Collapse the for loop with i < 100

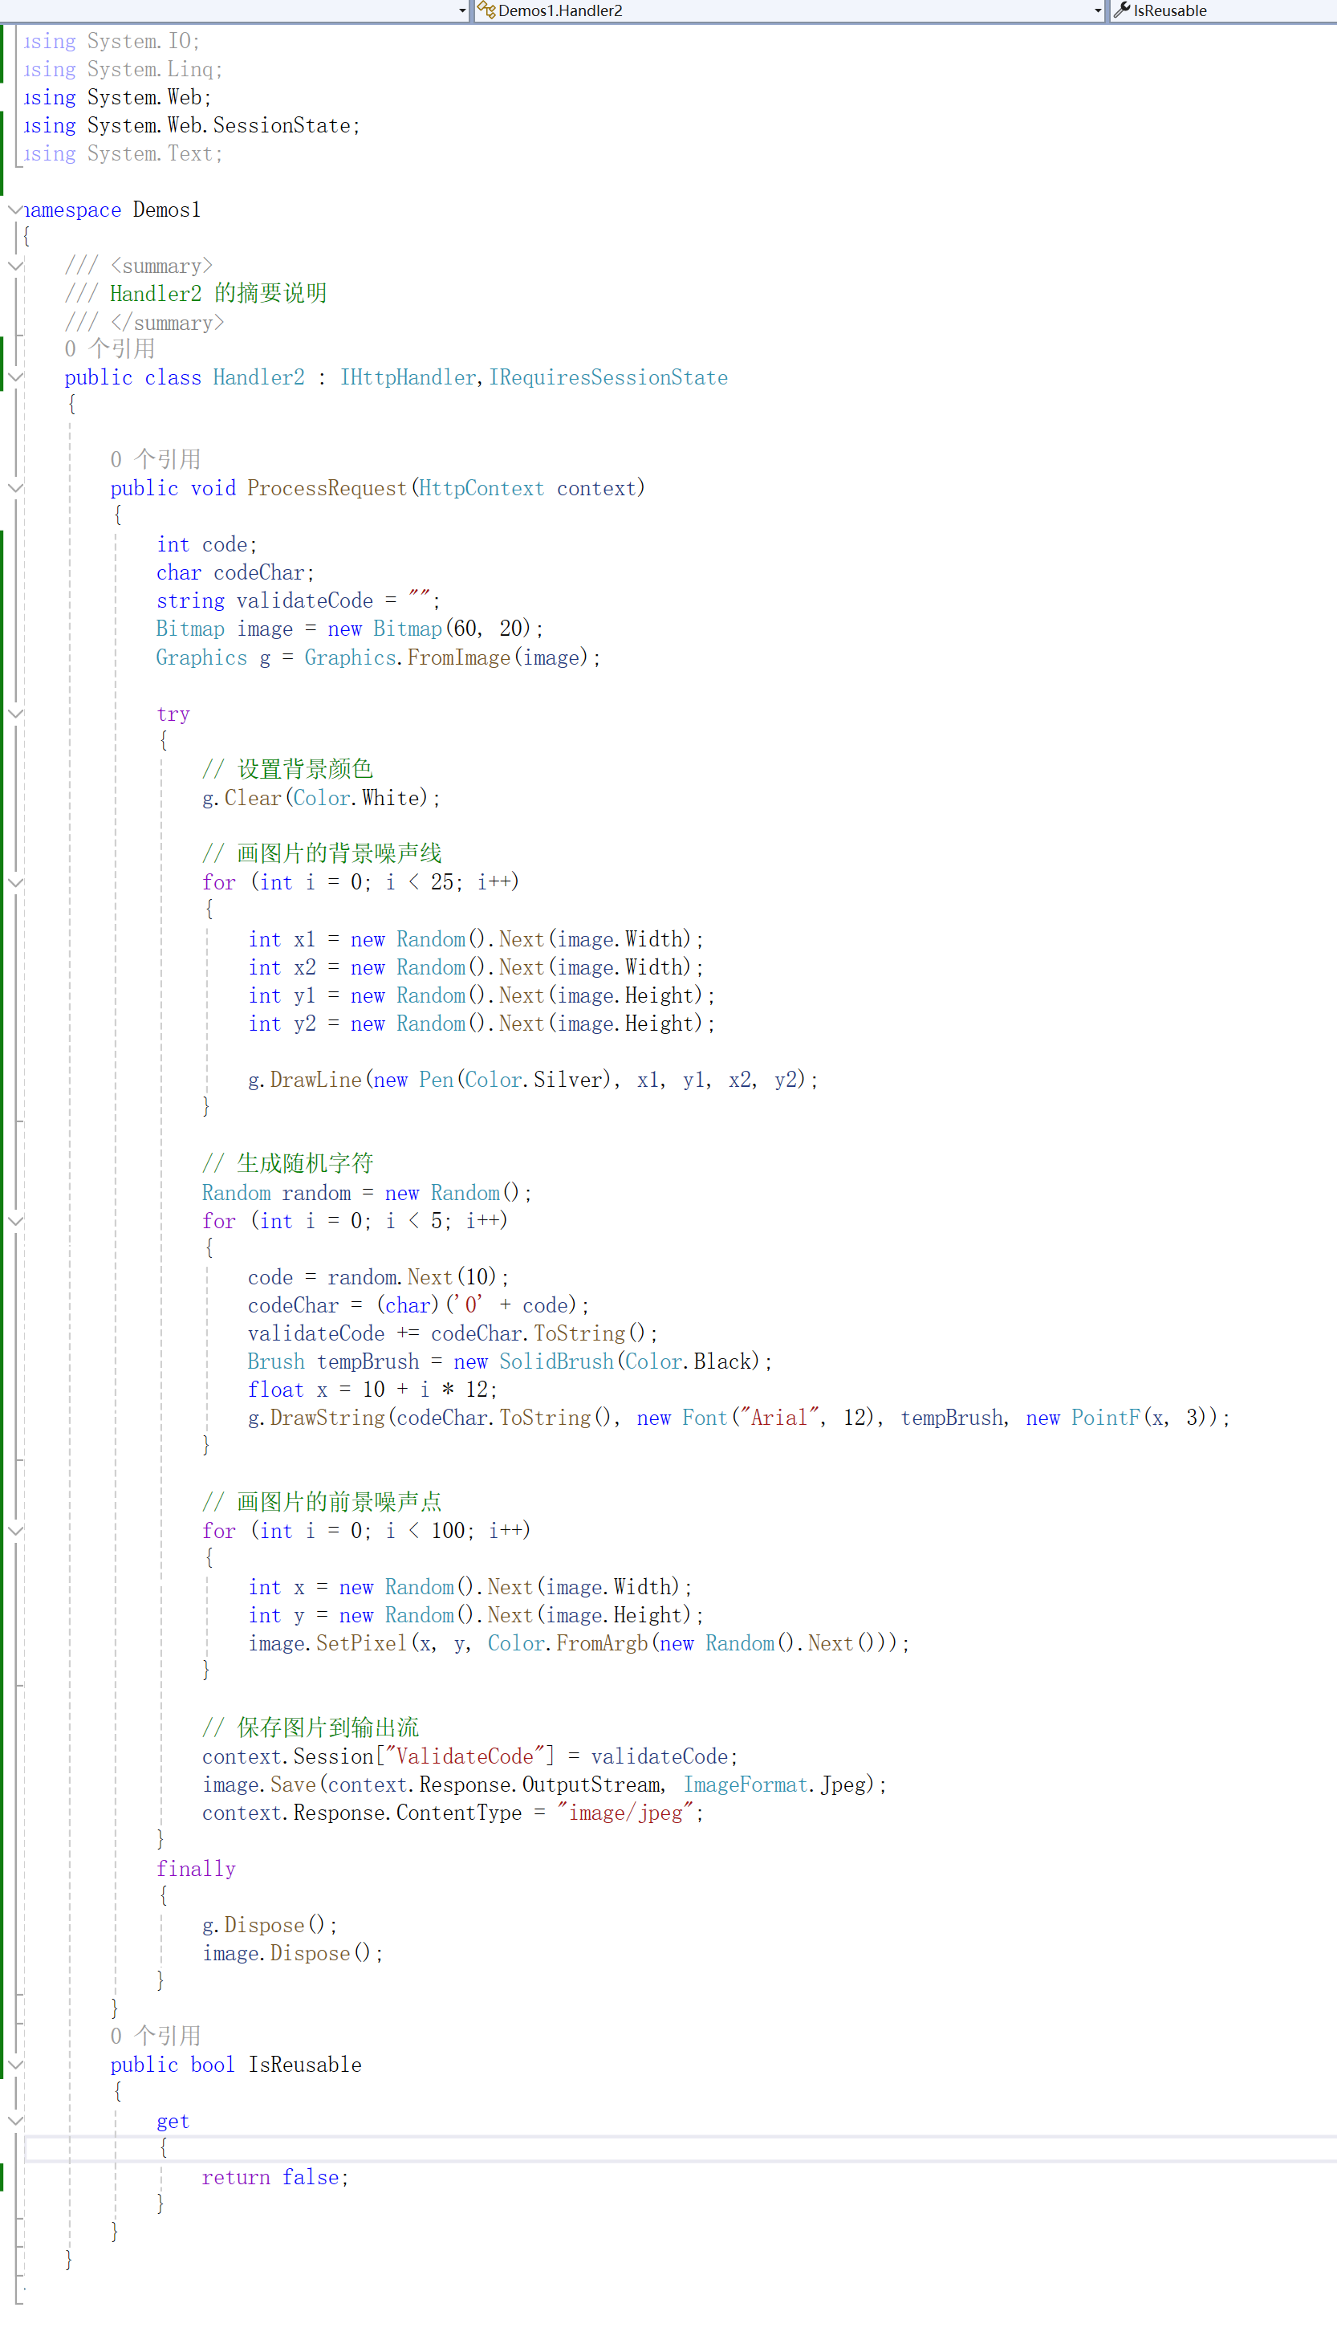click(14, 1531)
